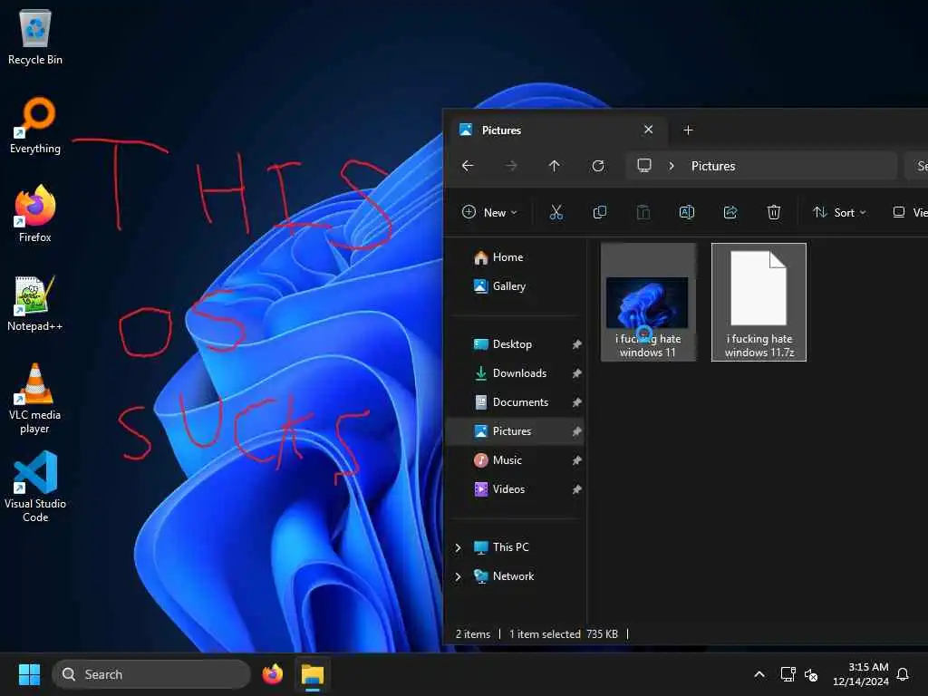Open the network status tray icon
Viewport: 928px width, 696px height.
pos(788,674)
